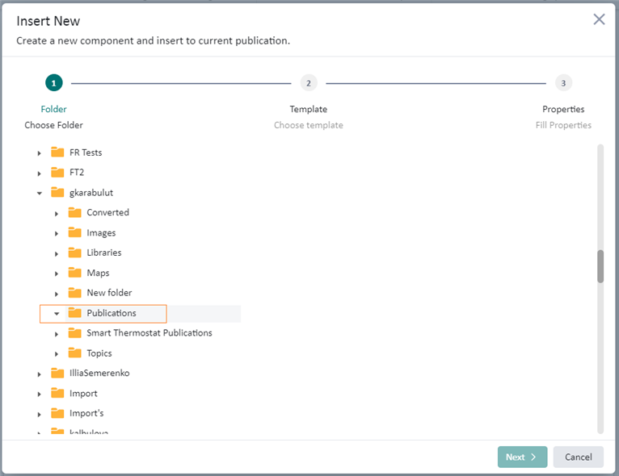Select the FR Tests folder name
Screen dimensions: 619x476
(x=86, y=152)
